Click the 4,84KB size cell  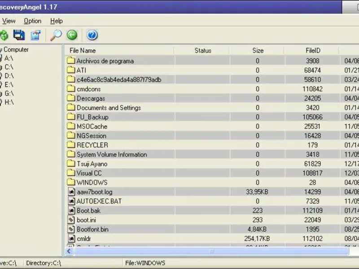click(x=257, y=230)
